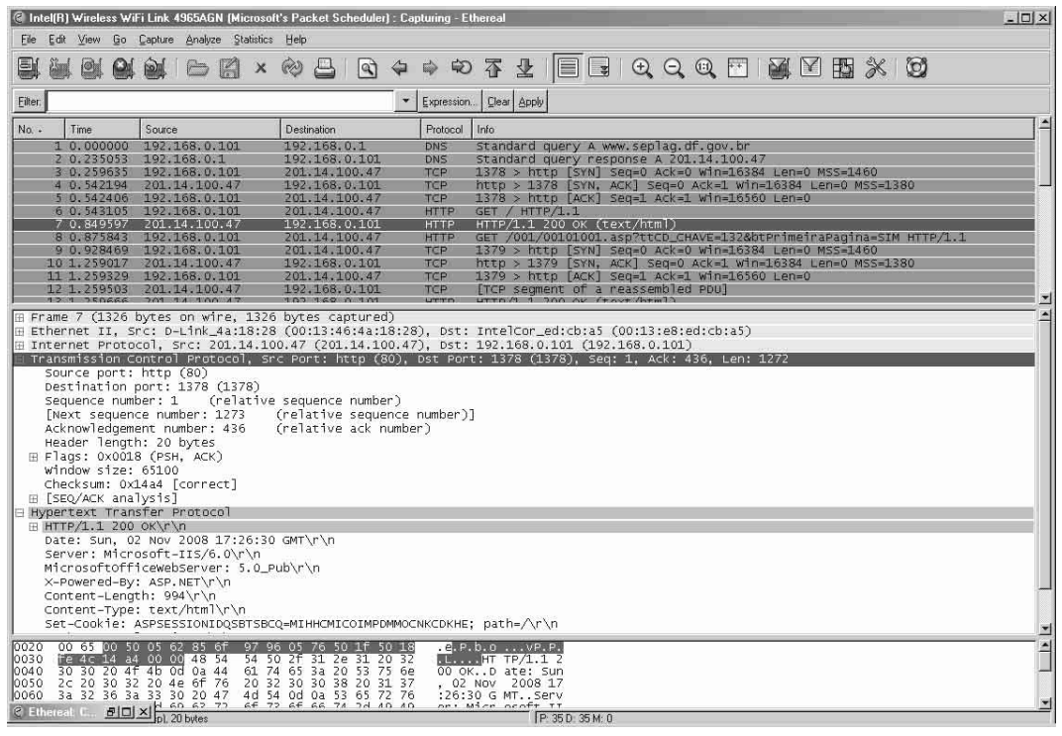Toggle auto scroll in live capture
This screenshot has width=1062, height=736.
point(599,67)
